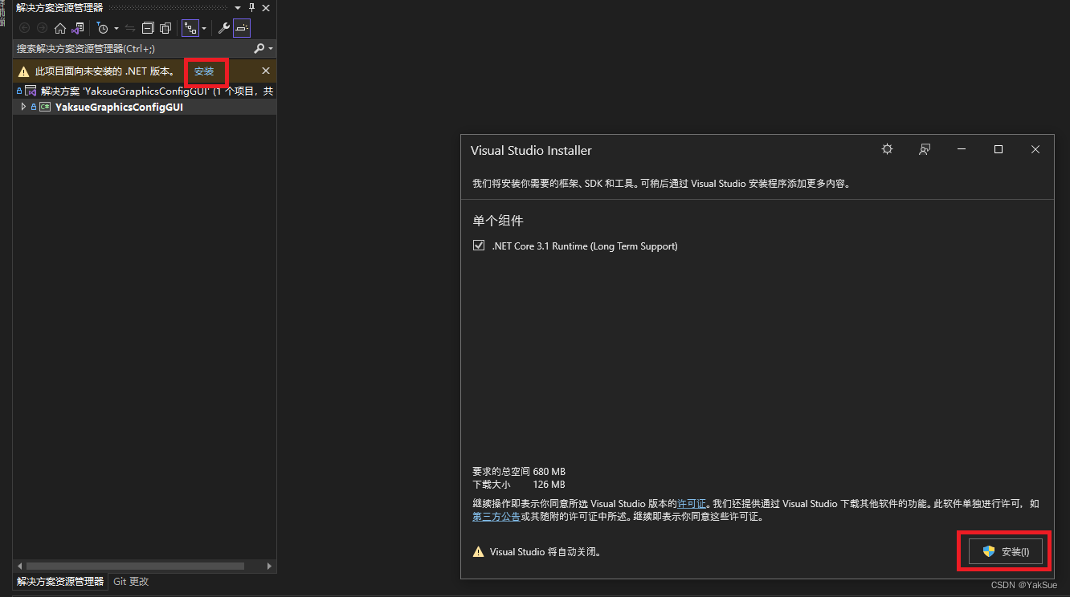Click scrollbar right arrow in Solution Explorer

tap(271, 566)
